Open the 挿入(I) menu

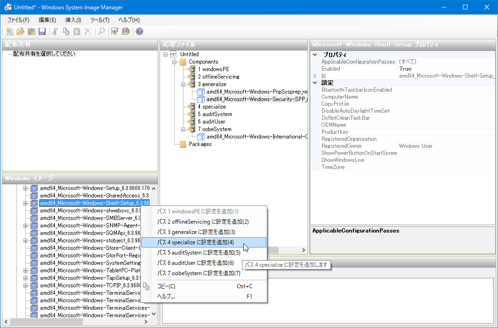(x=73, y=20)
